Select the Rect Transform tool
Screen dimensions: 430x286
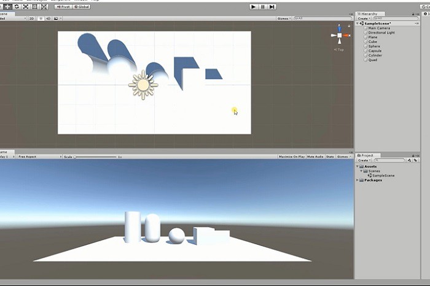[34, 7]
